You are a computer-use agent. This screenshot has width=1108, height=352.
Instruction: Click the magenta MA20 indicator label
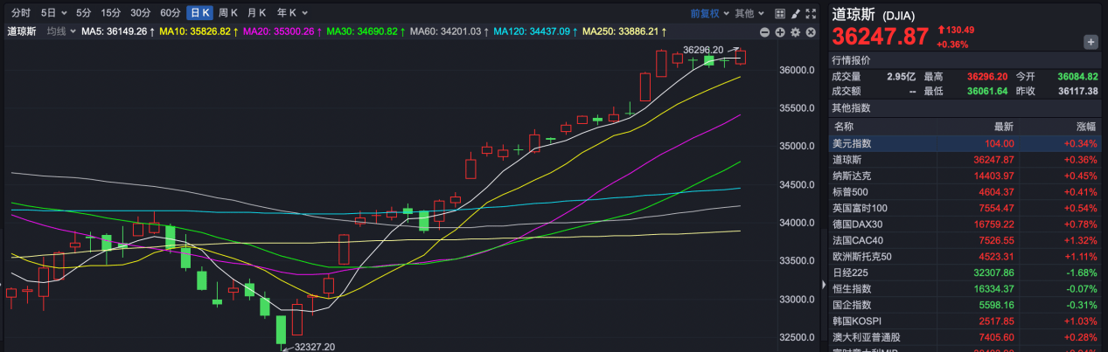point(282,31)
